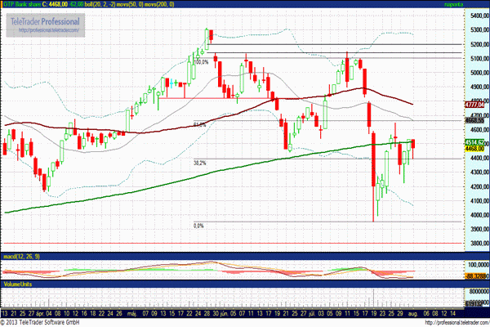The width and height of the screenshot is (490, 327).
Task: Click the 0,0% Fibonacci level label
Action: pyautogui.click(x=198, y=226)
